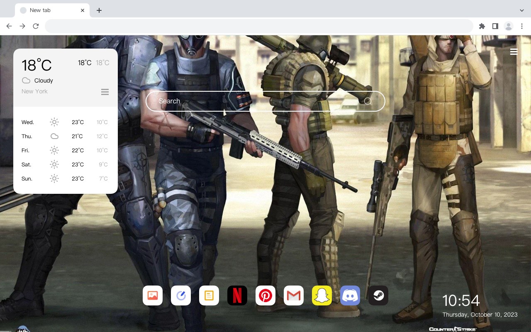Click the New York location label
531x332 pixels.
click(x=34, y=91)
